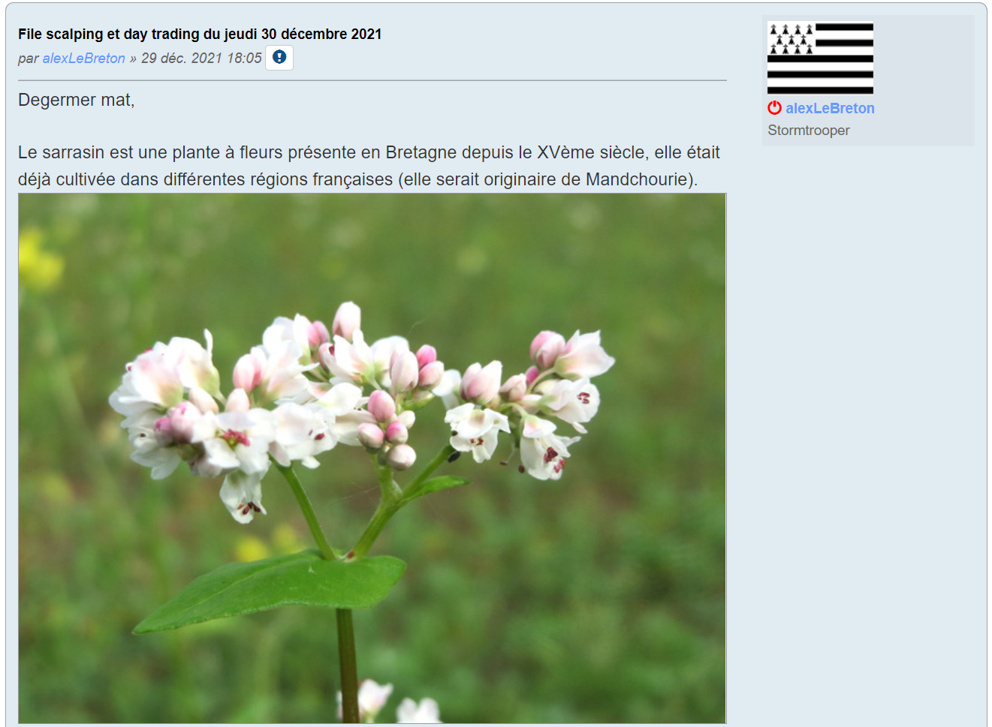Click the "Degermer mat," greeting text

point(77,101)
